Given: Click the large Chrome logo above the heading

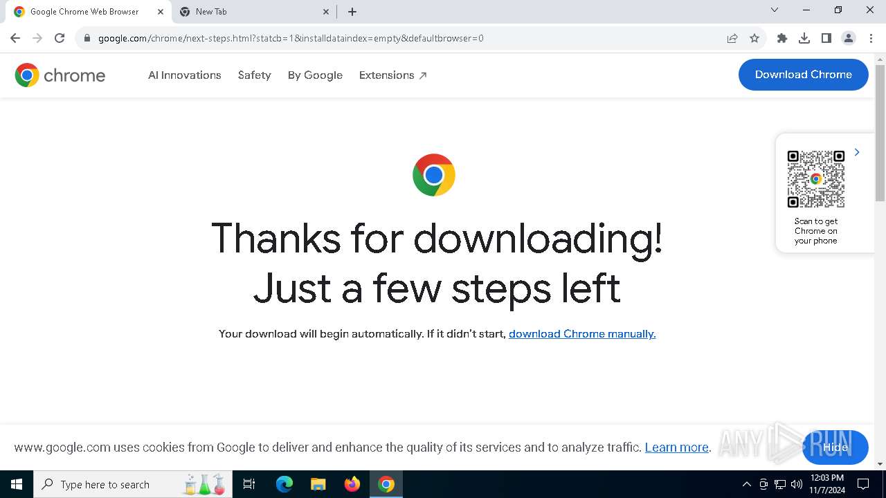Looking at the screenshot, I should pyautogui.click(x=434, y=175).
